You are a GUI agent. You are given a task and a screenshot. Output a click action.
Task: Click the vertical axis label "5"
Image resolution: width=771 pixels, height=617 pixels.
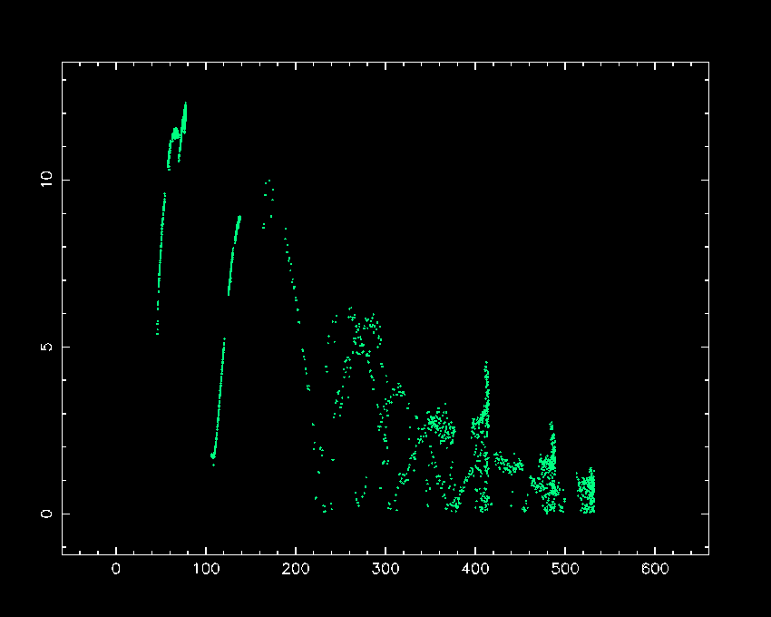[46, 347]
